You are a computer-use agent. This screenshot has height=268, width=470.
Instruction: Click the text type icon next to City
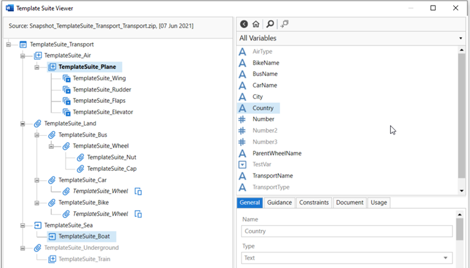[x=242, y=97]
